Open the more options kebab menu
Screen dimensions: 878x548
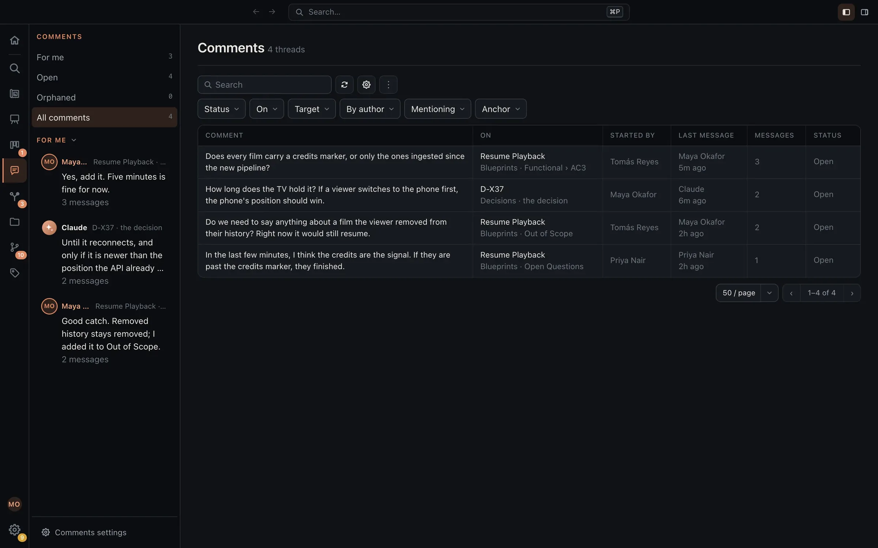coord(388,85)
